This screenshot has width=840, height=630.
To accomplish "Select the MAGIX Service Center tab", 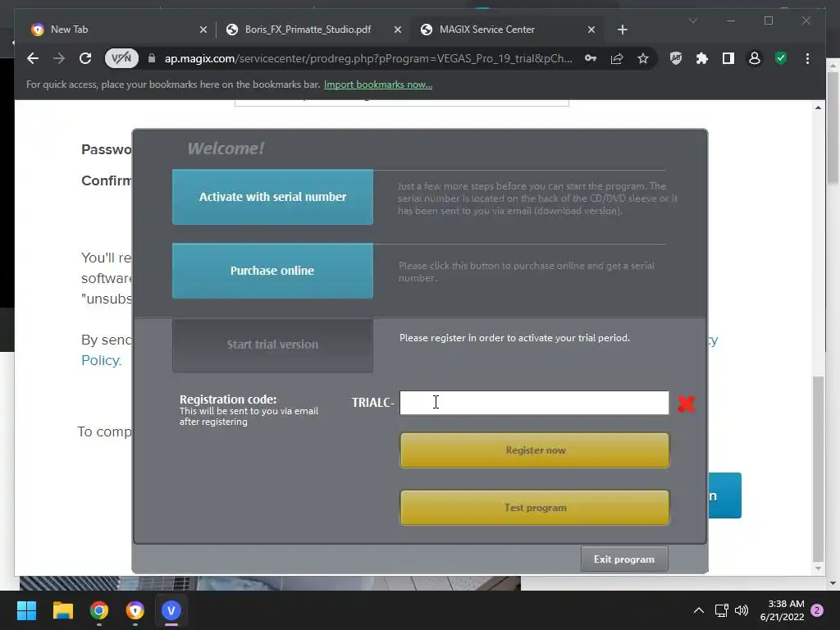I will point(507,30).
